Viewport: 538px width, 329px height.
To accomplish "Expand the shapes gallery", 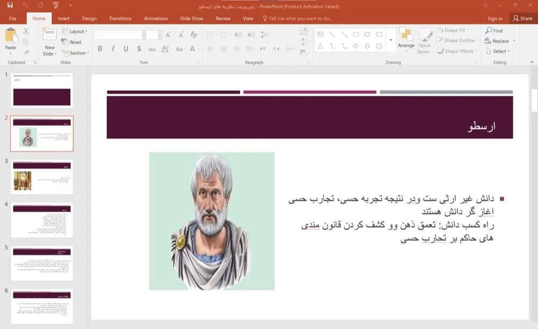I will click(391, 40).
